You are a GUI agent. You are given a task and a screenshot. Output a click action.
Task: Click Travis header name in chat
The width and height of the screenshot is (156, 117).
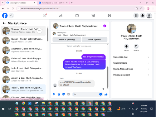[x=78, y=26]
